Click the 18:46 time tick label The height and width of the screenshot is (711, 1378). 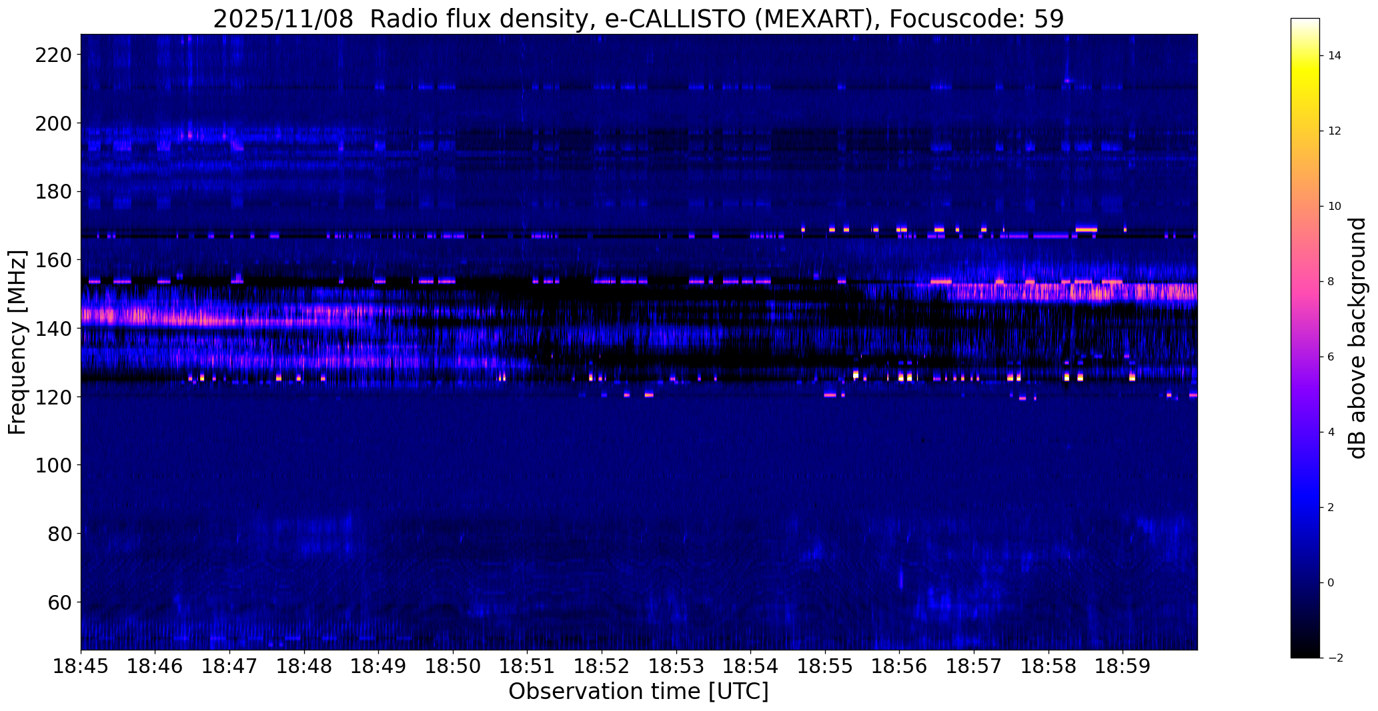click(x=155, y=666)
